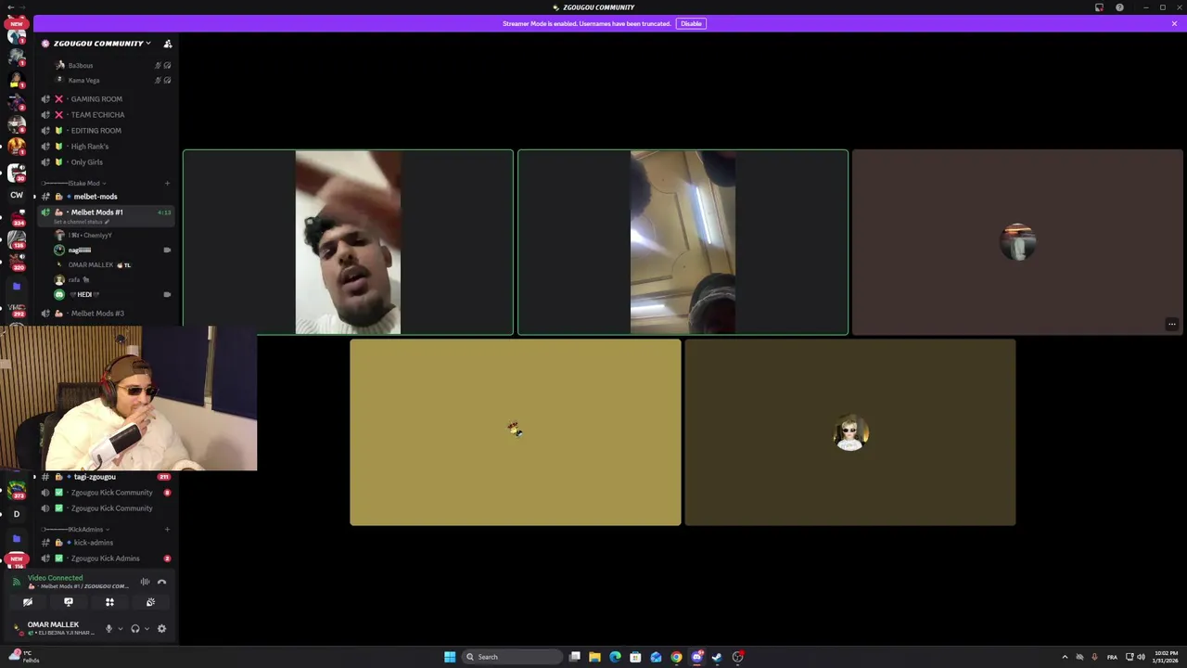Add a channel to KickAdmins category
This screenshot has width=1187, height=668.
pyautogui.click(x=168, y=530)
